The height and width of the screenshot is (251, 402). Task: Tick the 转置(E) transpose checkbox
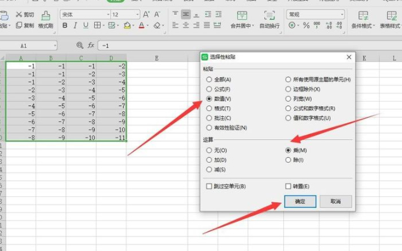(x=288, y=186)
